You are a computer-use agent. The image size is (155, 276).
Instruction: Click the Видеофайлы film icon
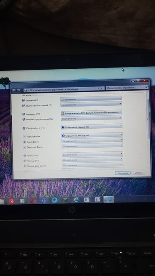tap(25, 142)
